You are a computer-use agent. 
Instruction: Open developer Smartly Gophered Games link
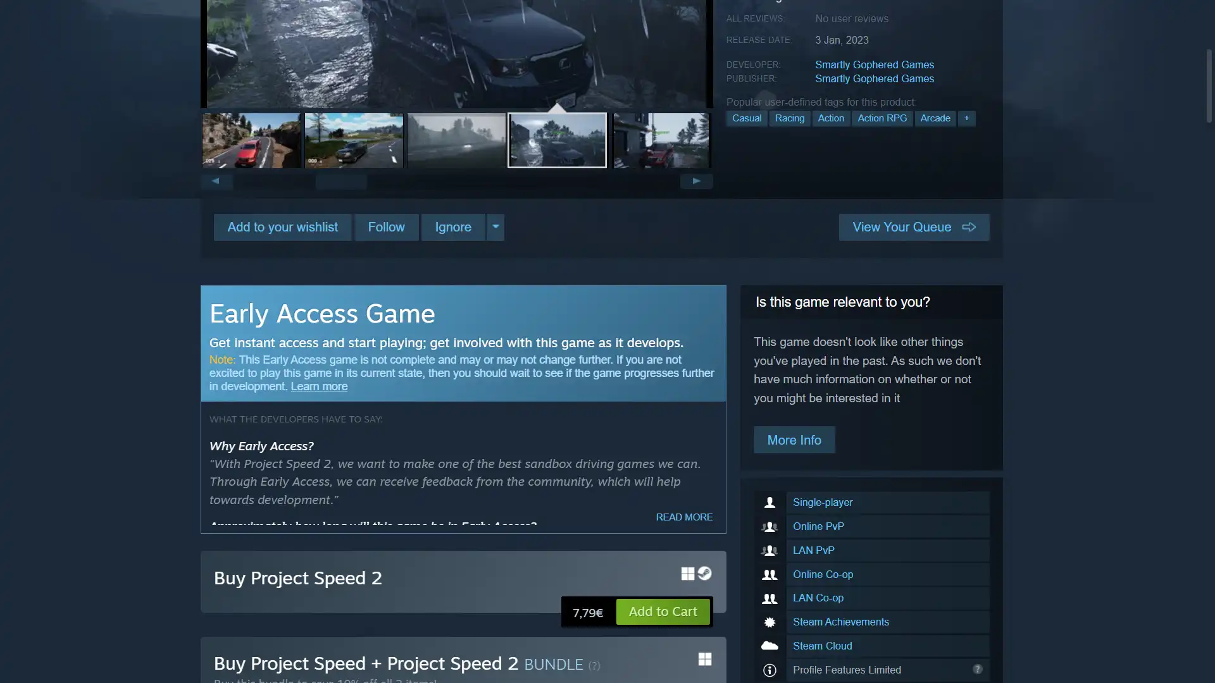point(874,65)
